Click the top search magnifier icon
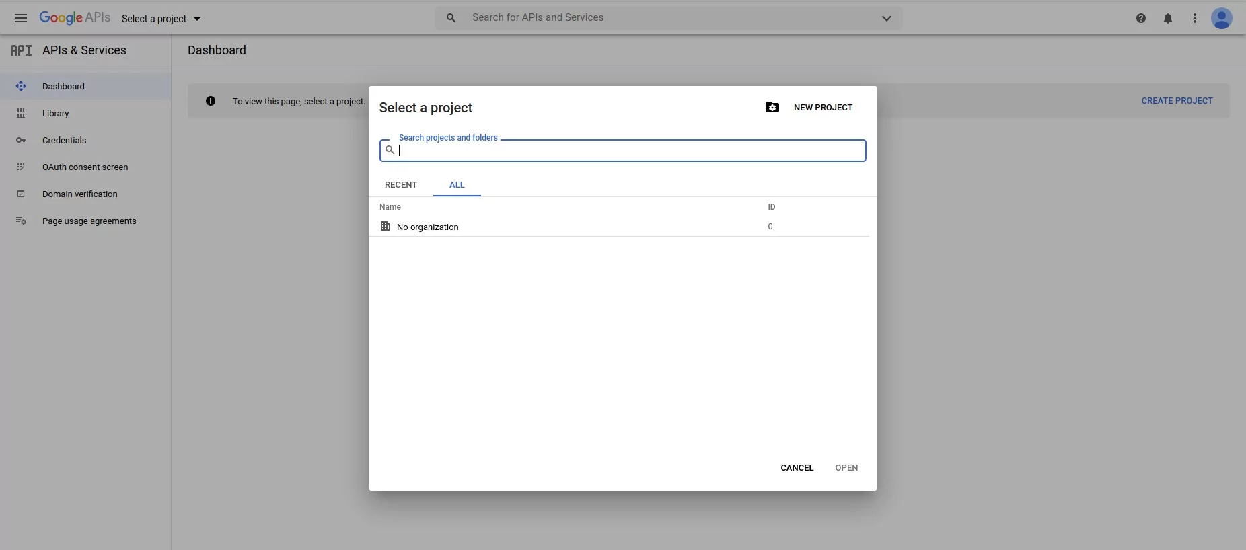 tap(451, 18)
